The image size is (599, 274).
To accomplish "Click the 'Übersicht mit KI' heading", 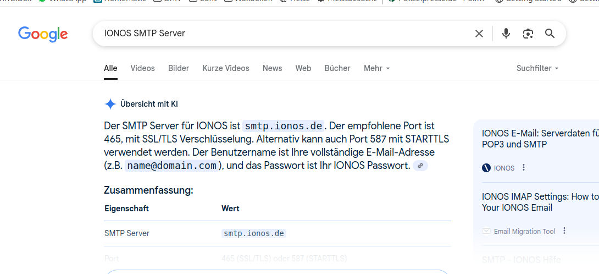I will [x=149, y=103].
